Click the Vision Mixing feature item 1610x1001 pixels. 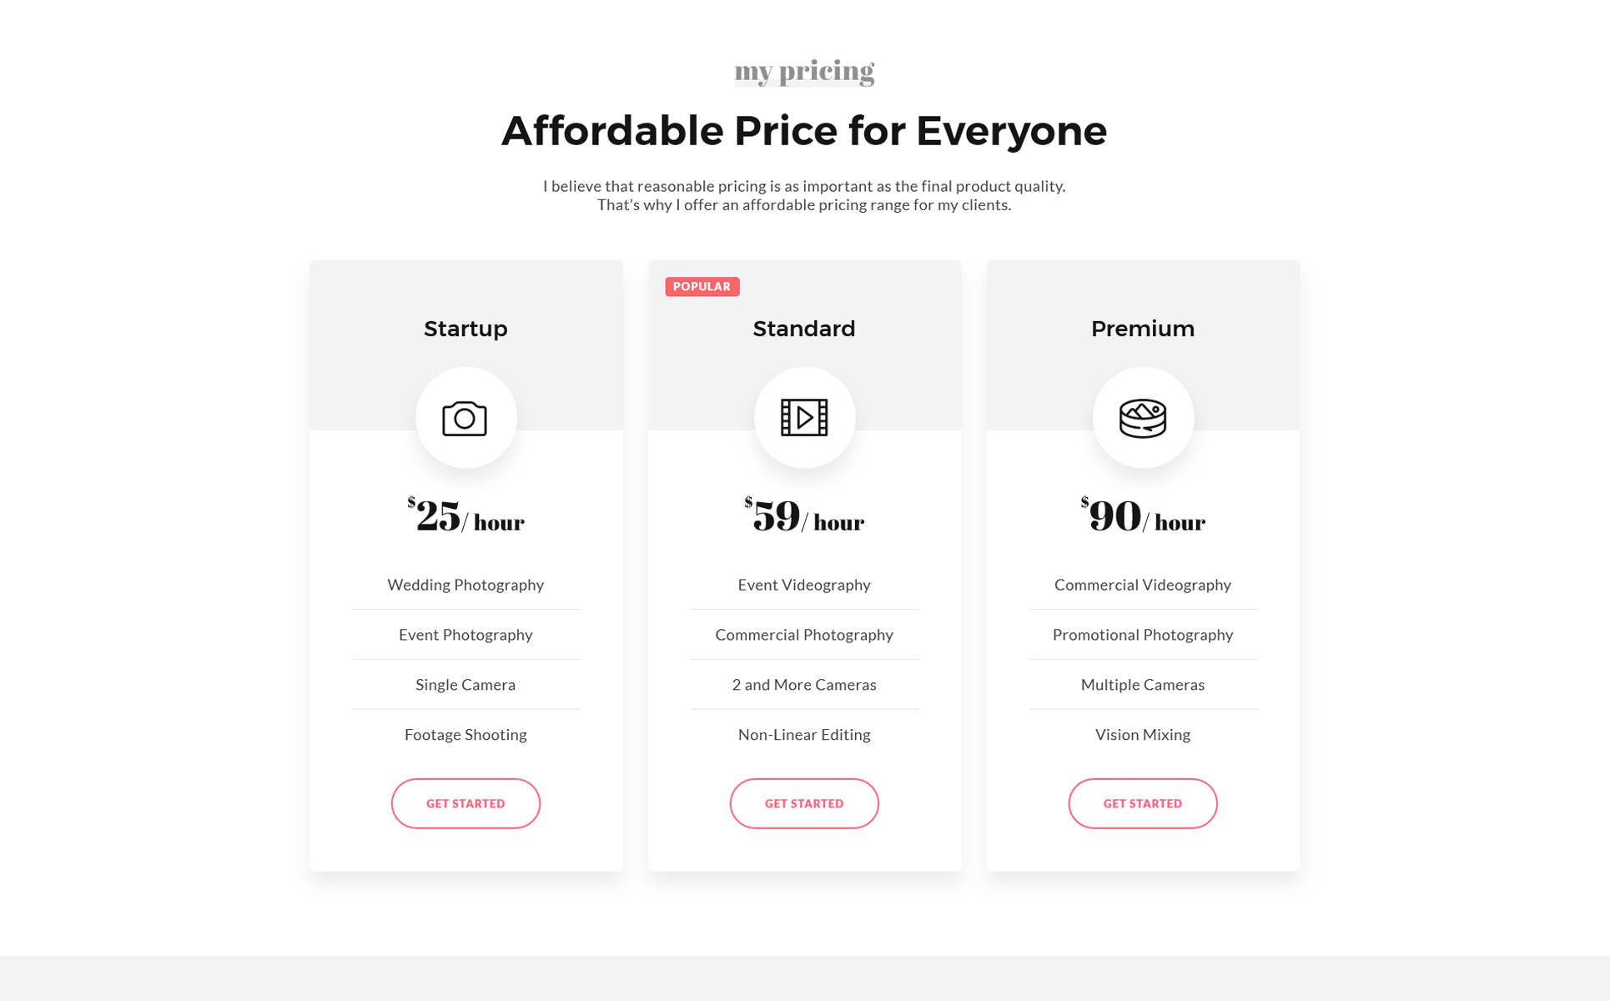click(x=1143, y=735)
